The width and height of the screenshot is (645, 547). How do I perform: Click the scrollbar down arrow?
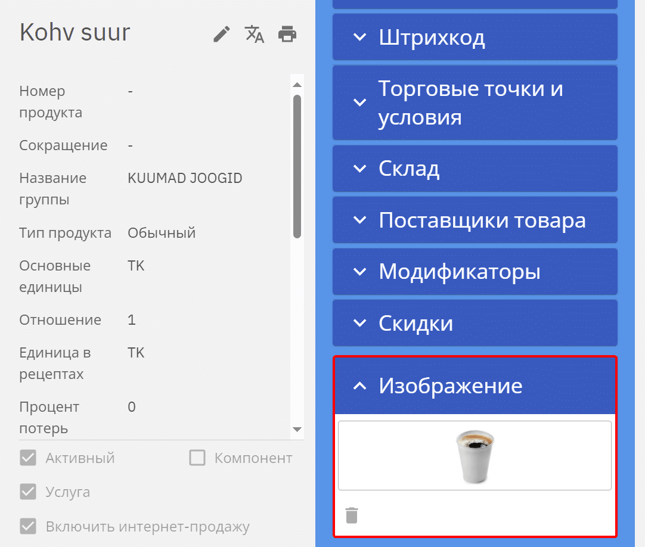click(x=297, y=430)
